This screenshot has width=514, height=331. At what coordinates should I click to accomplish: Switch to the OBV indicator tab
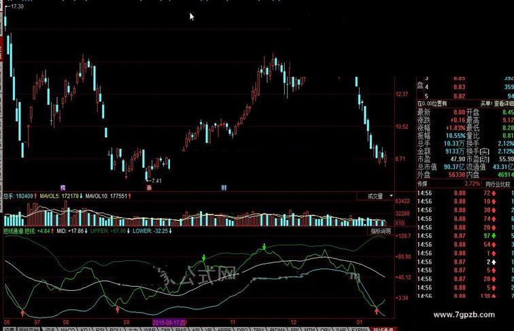click(x=325, y=329)
